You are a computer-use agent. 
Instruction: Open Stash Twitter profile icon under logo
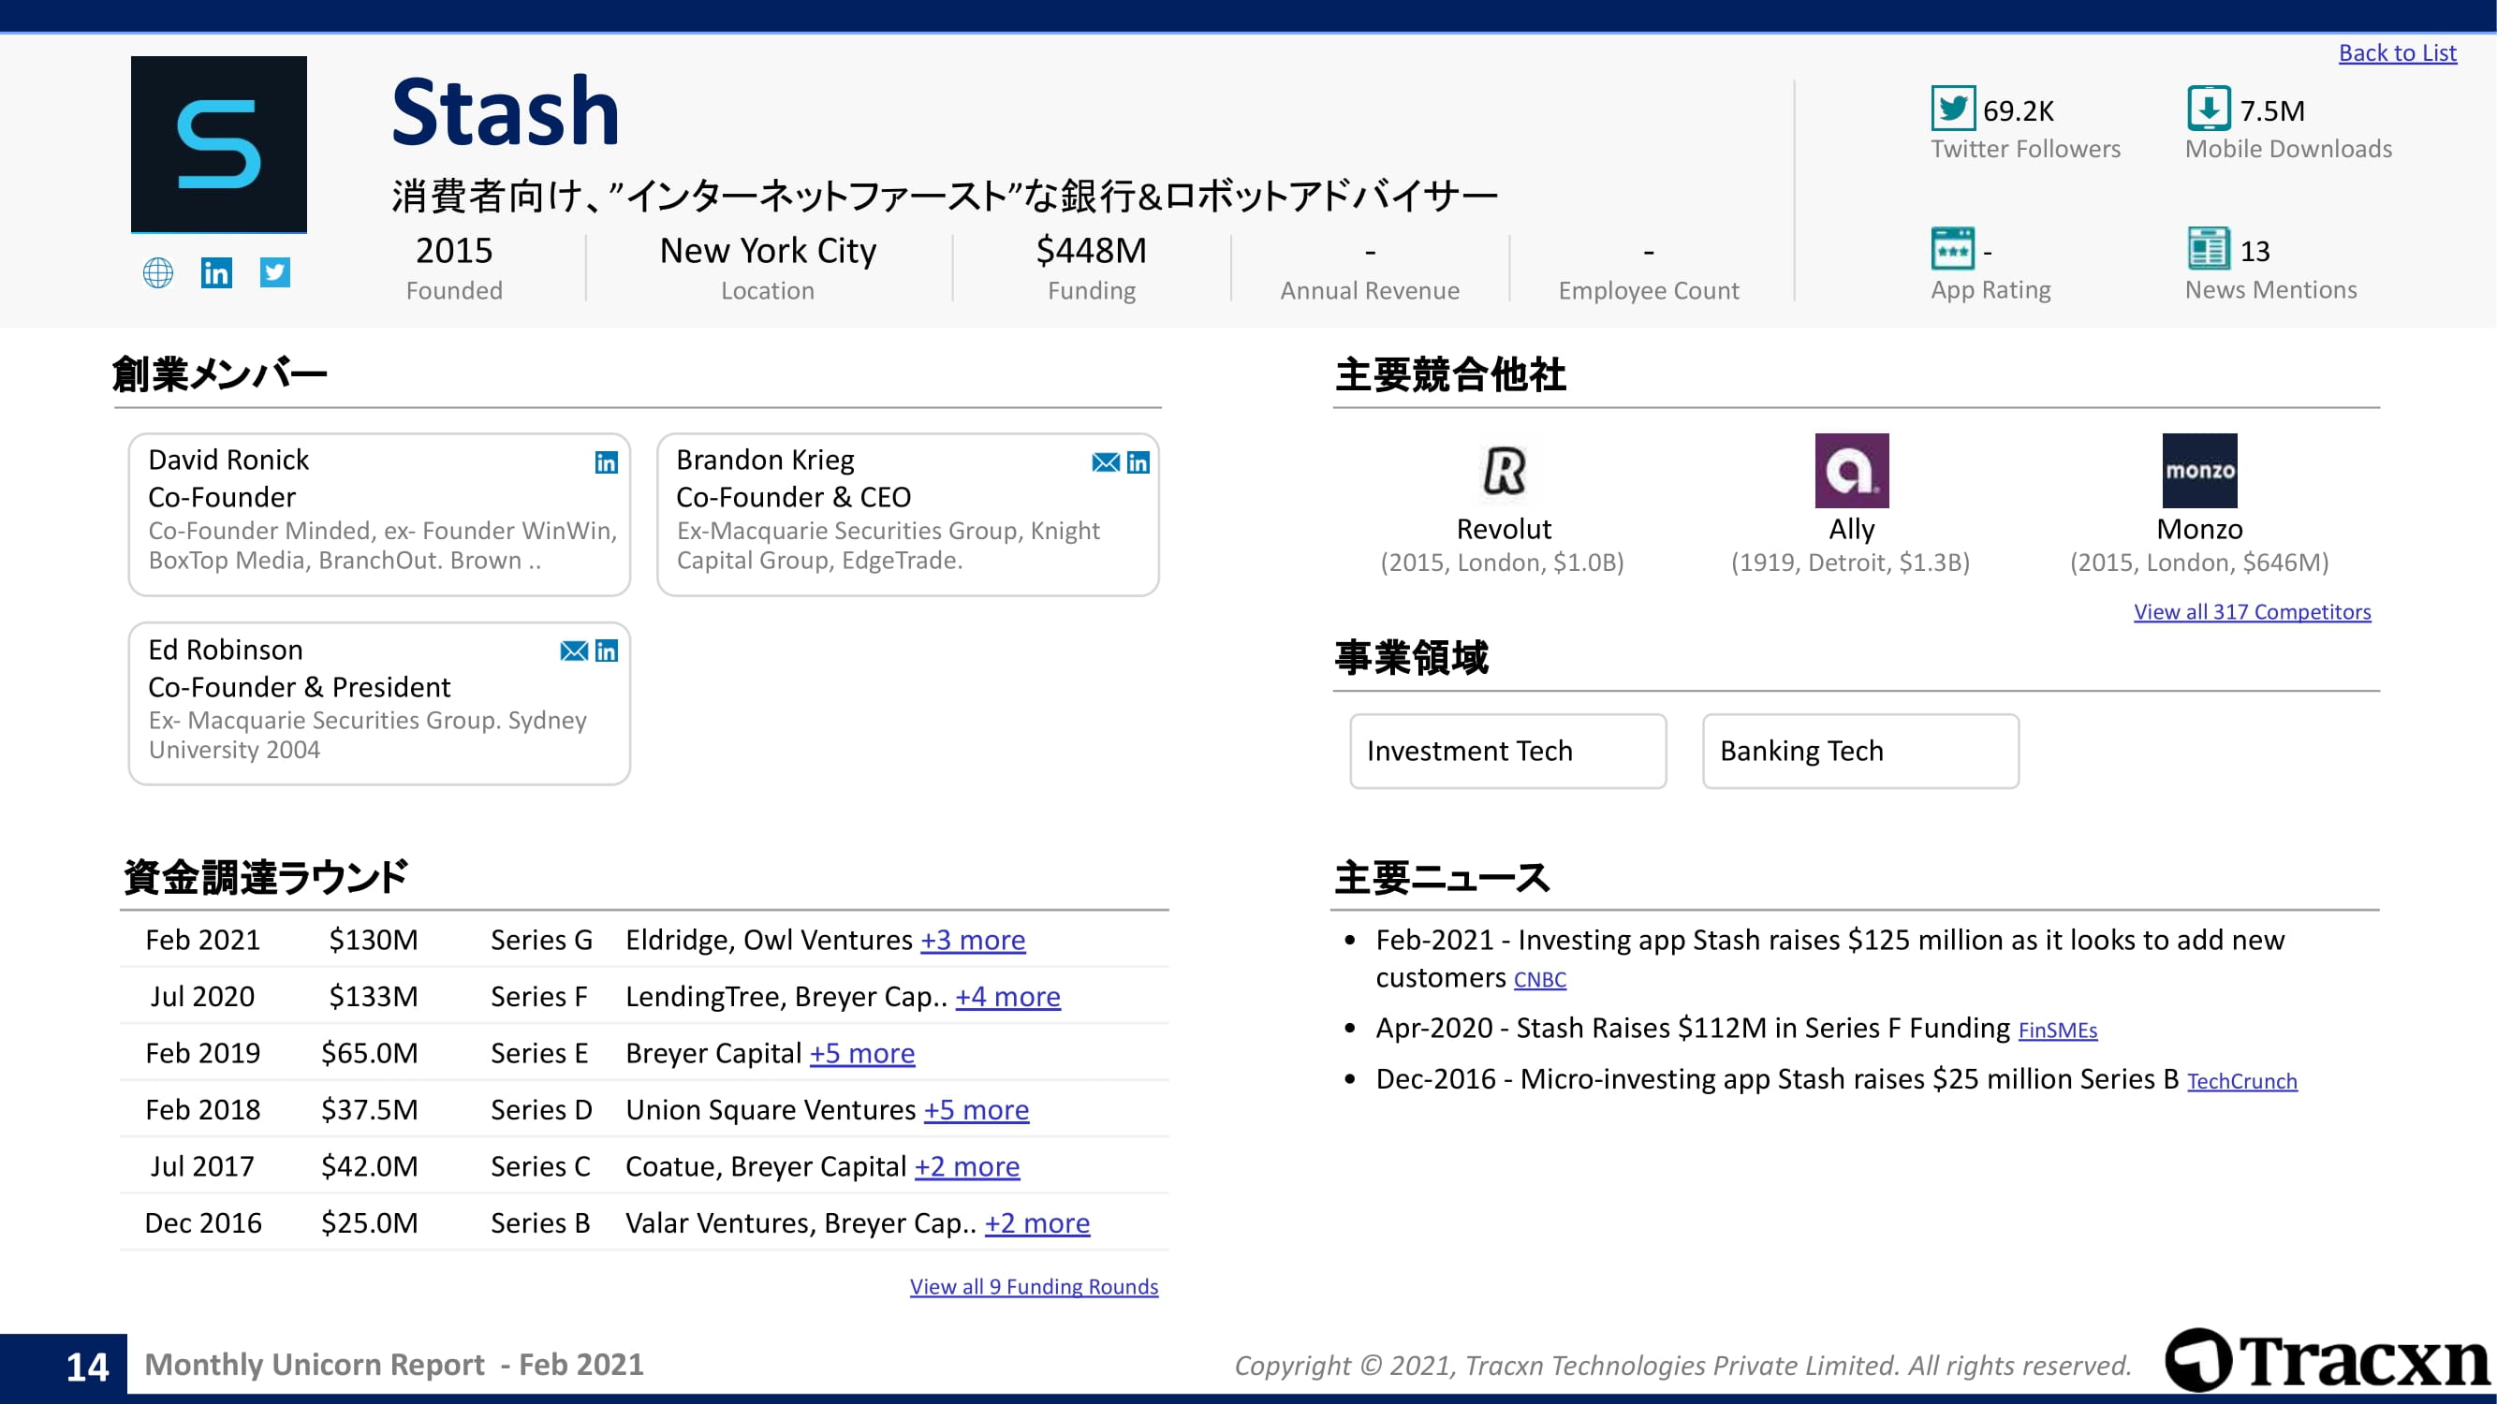coord(275,272)
